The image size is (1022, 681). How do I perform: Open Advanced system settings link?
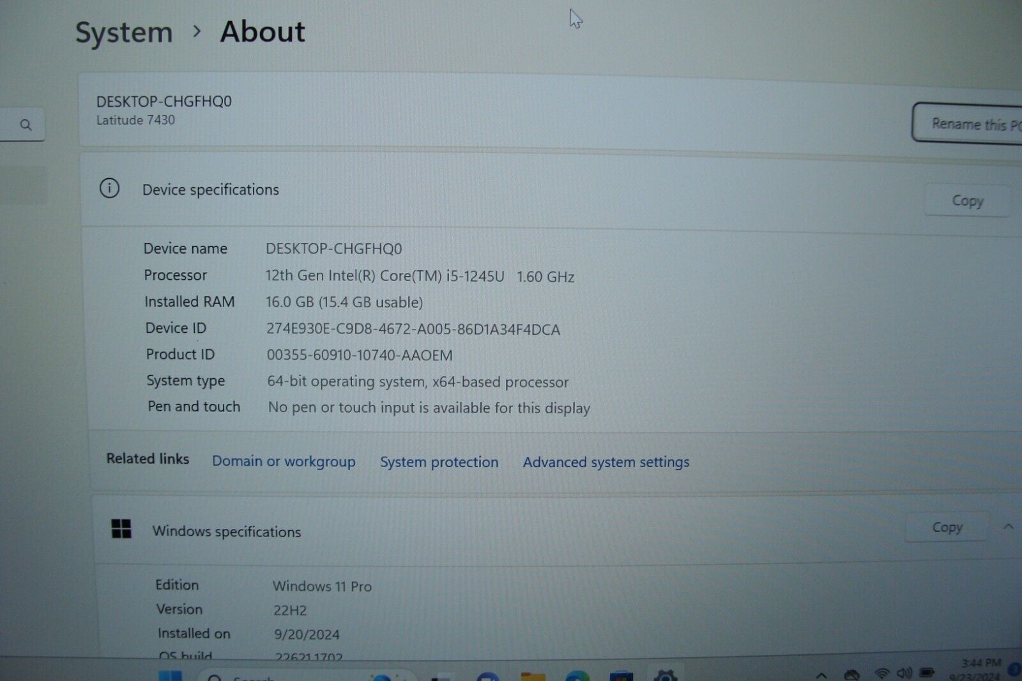point(606,462)
